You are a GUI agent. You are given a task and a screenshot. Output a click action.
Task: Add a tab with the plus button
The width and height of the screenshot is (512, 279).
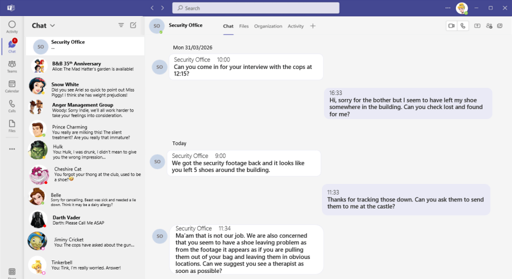[x=313, y=26]
